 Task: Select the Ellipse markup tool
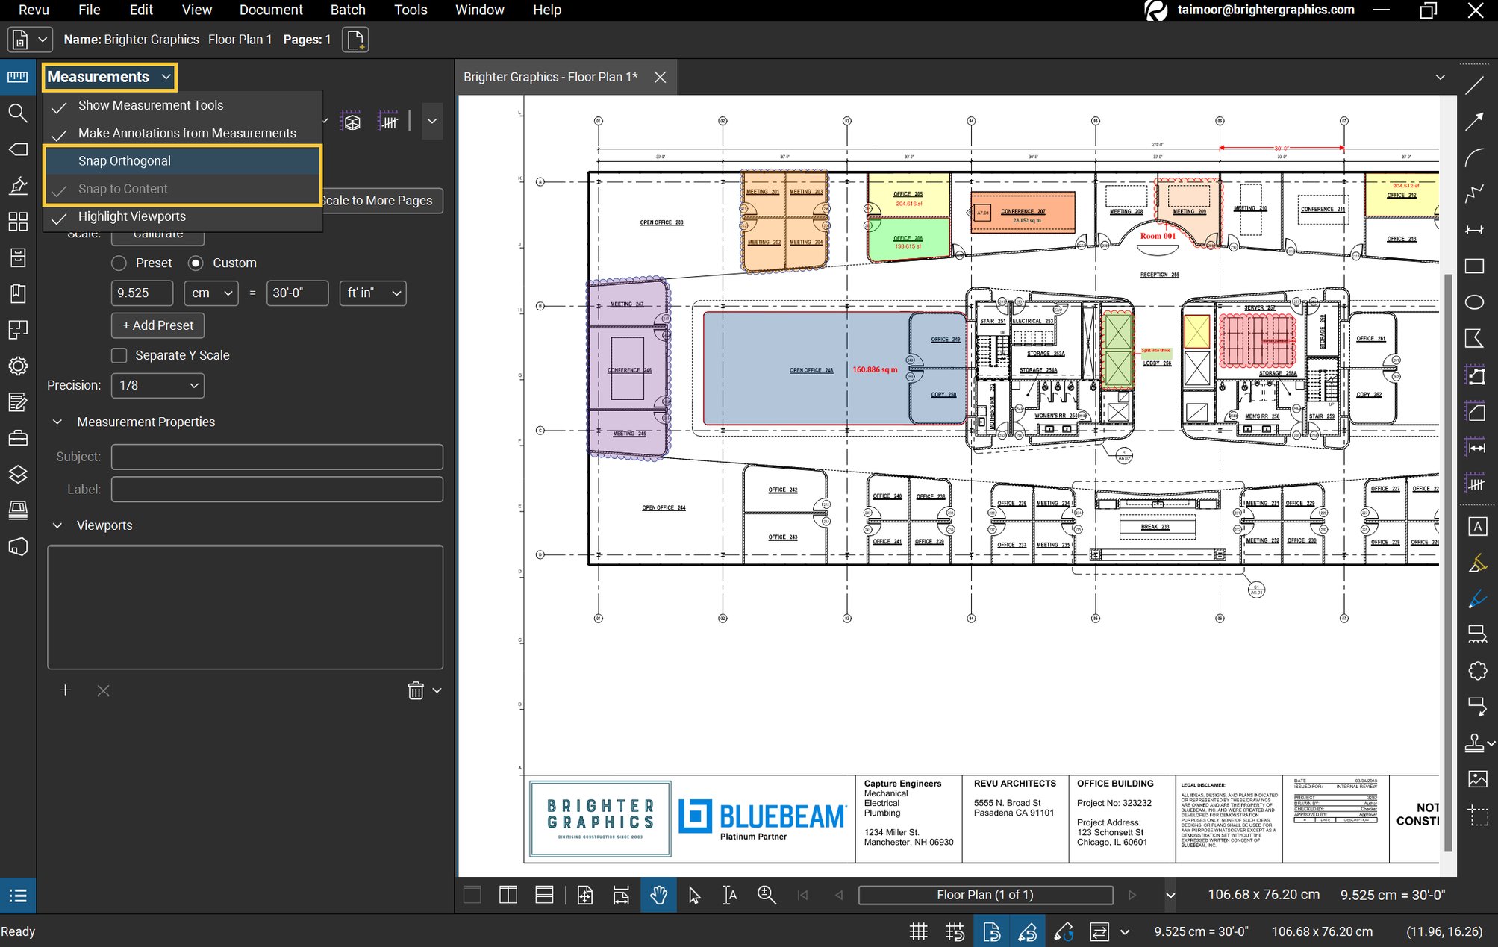(1476, 301)
